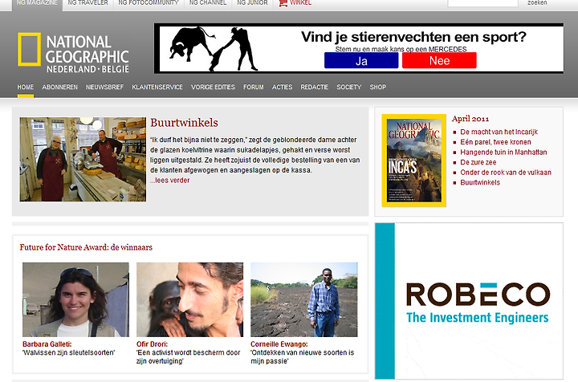This screenshot has width=578, height=382.
Task: Switch to NG Traveler tab
Action: (x=88, y=3)
